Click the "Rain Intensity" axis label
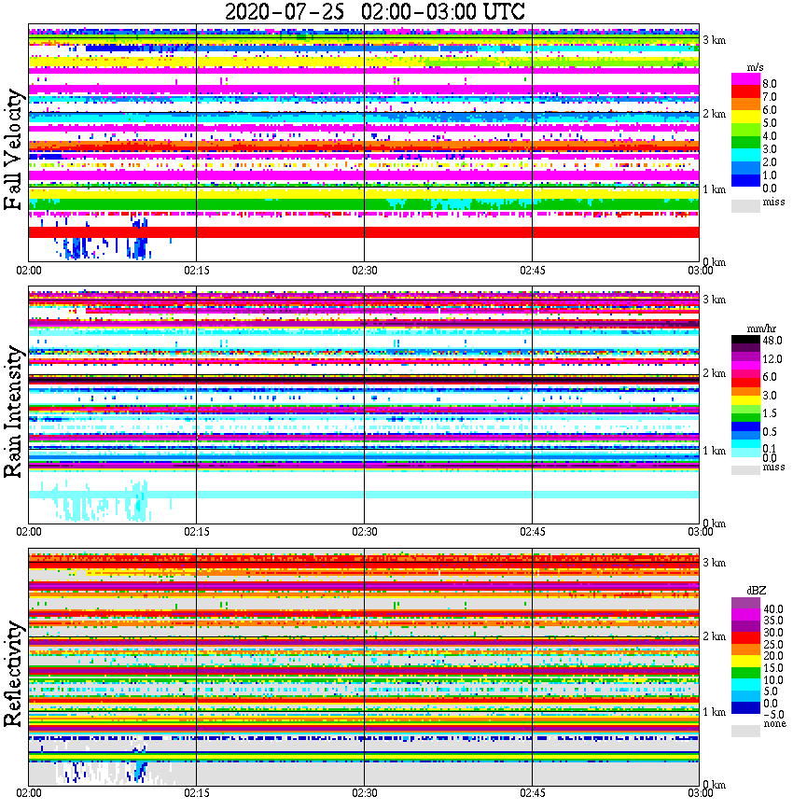 [x=13, y=412]
